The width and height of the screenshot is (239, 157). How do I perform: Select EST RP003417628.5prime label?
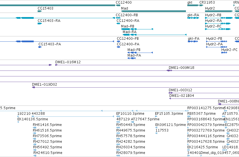(x=206, y=142)
